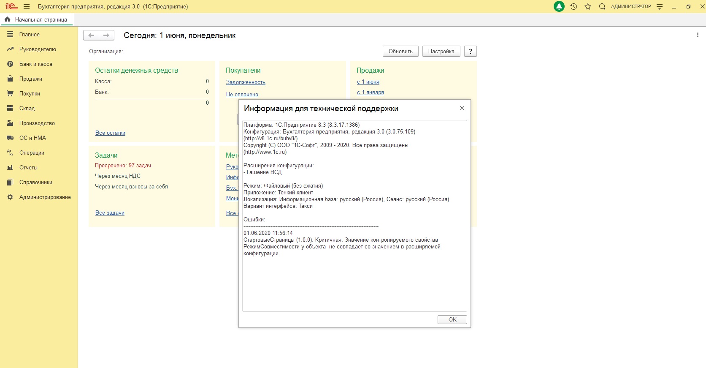The width and height of the screenshot is (706, 368).
Task: Open the notifications bell icon
Action: (559, 6)
